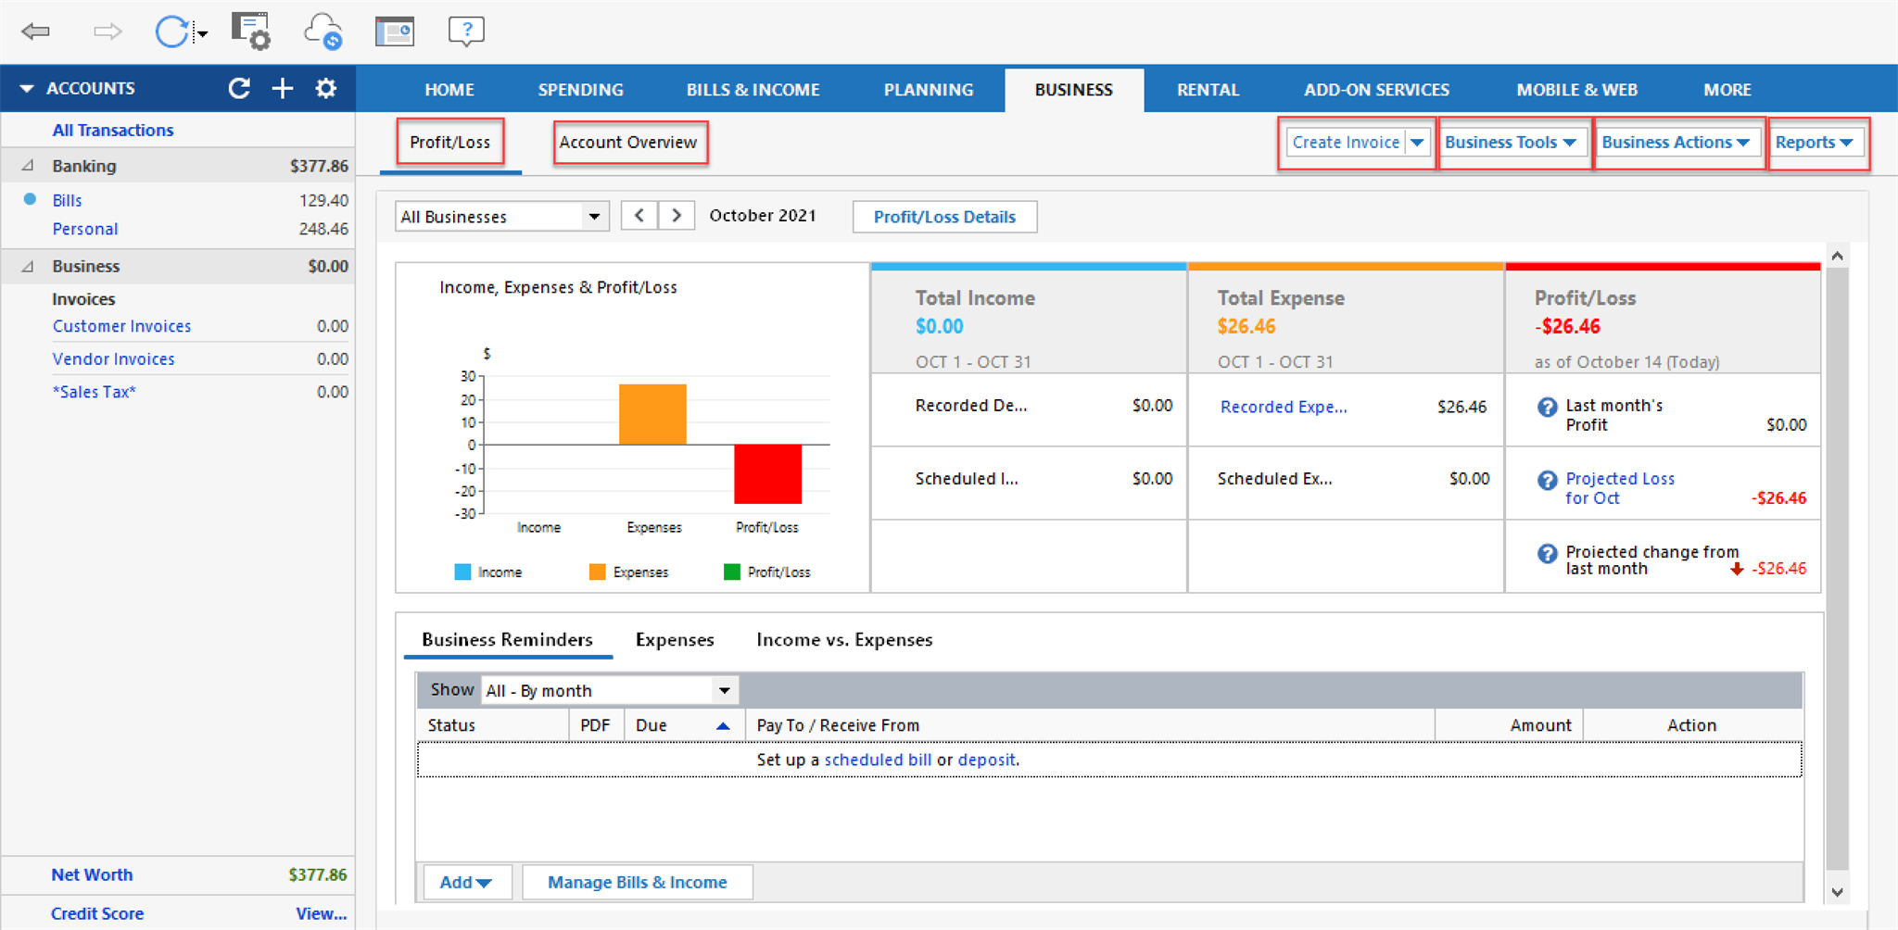Open the cloud sync icon in toolbar

pyautogui.click(x=323, y=31)
